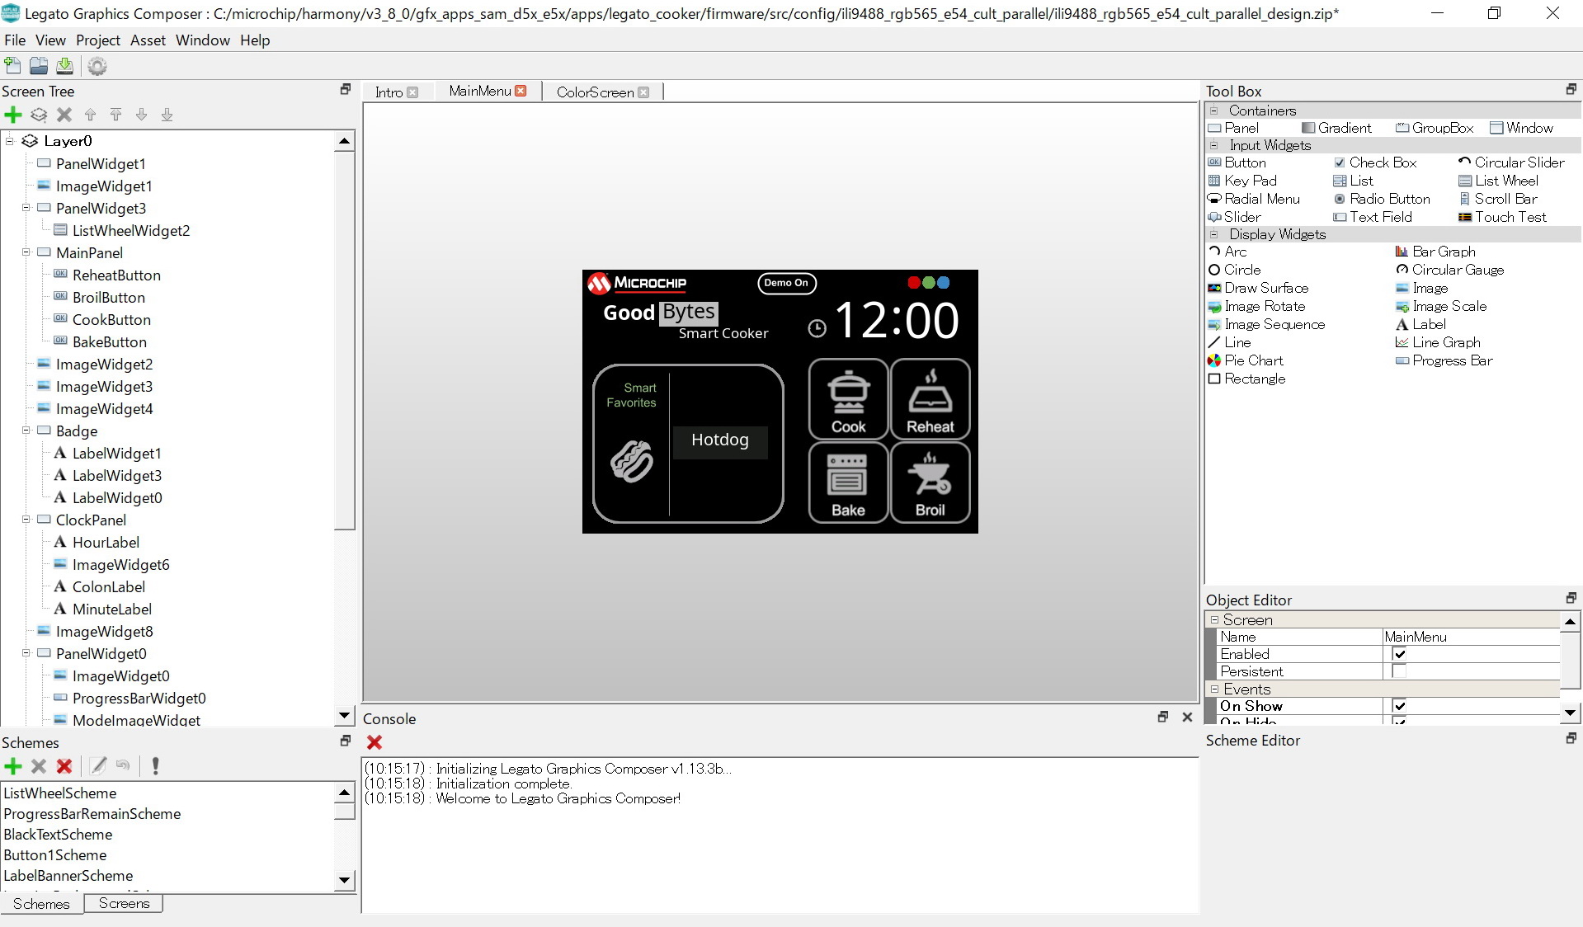Click the gray delete scheme icon
Viewport: 1583px width, 927px height.
coord(39,766)
